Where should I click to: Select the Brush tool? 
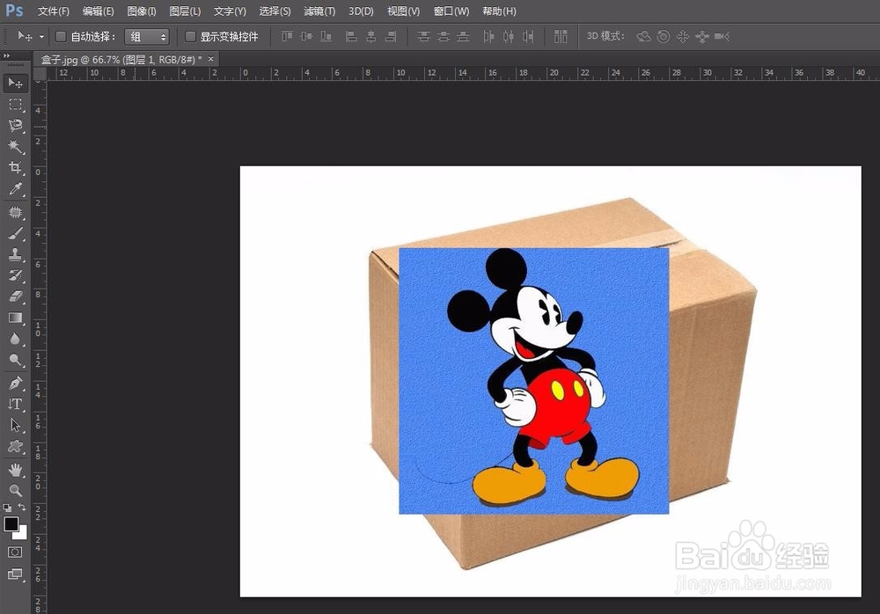pyautogui.click(x=15, y=233)
